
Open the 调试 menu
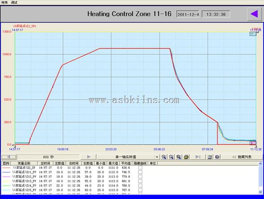14,2
